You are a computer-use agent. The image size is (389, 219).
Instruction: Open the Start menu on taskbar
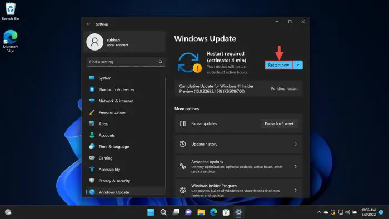[x=151, y=212]
